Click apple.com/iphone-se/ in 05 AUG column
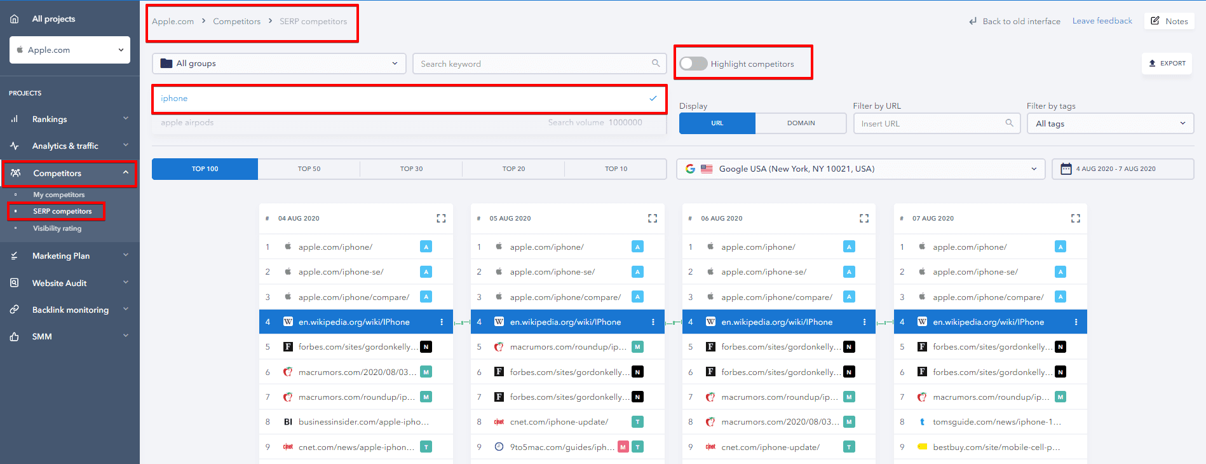The image size is (1206, 464). pos(553,272)
